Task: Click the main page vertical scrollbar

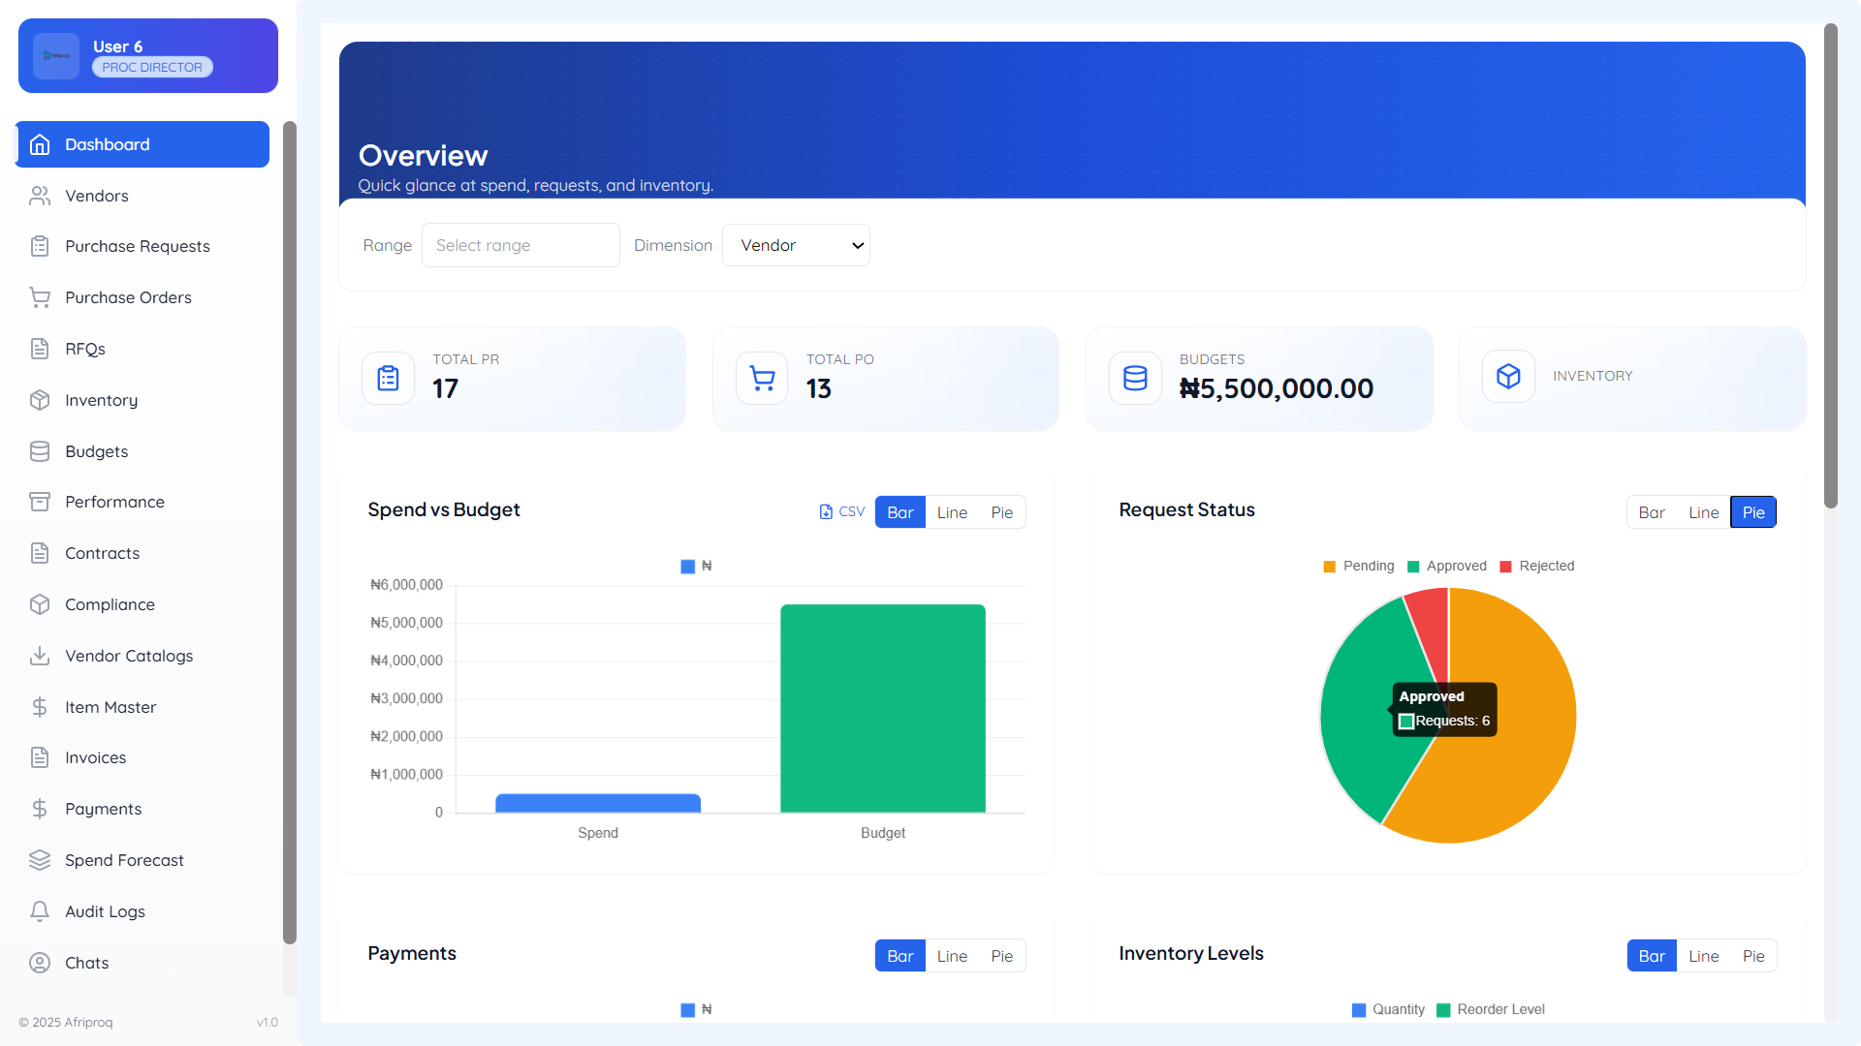Action: [x=1831, y=265]
